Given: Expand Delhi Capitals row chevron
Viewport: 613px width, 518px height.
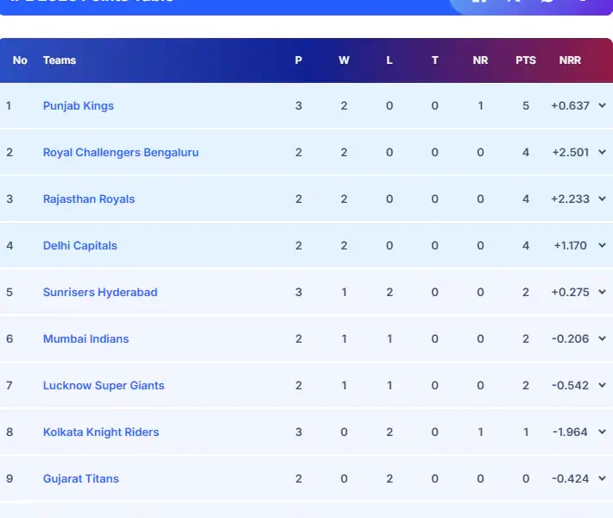Looking at the screenshot, I should [x=602, y=246].
